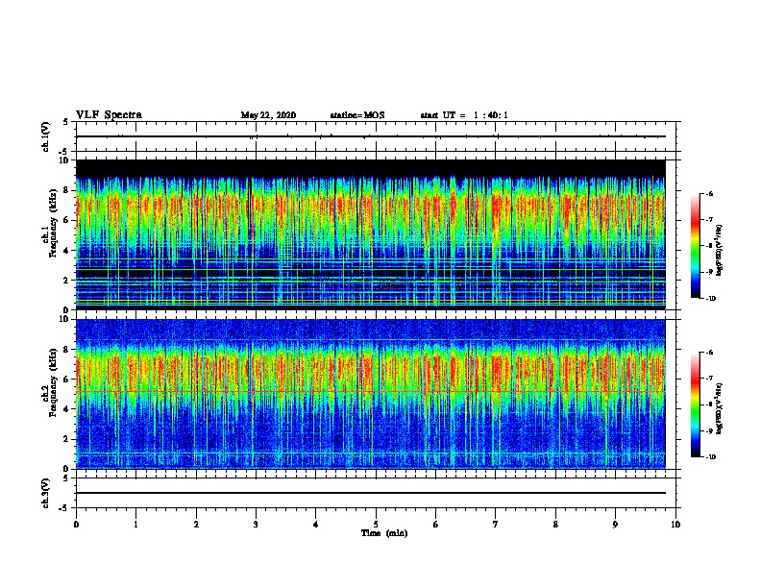
Task: Click the ch.1 frequency axis "4" tick
Action: (66, 251)
